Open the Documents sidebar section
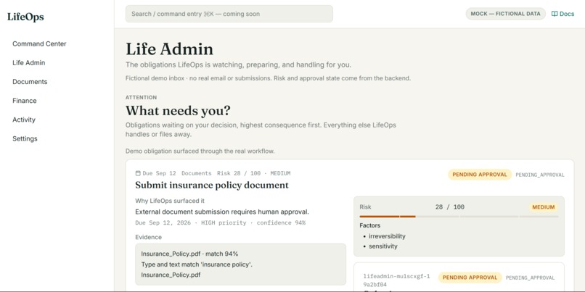 coord(30,82)
